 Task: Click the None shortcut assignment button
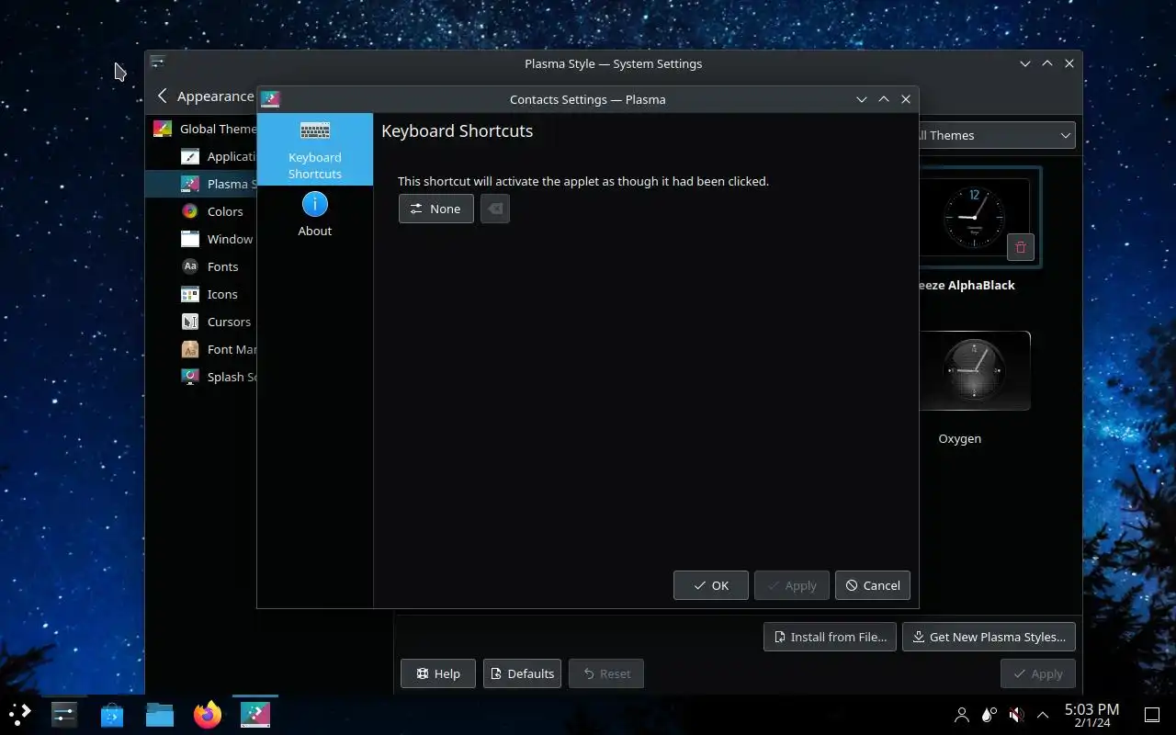pyautogui.click(x=436, y=209)
